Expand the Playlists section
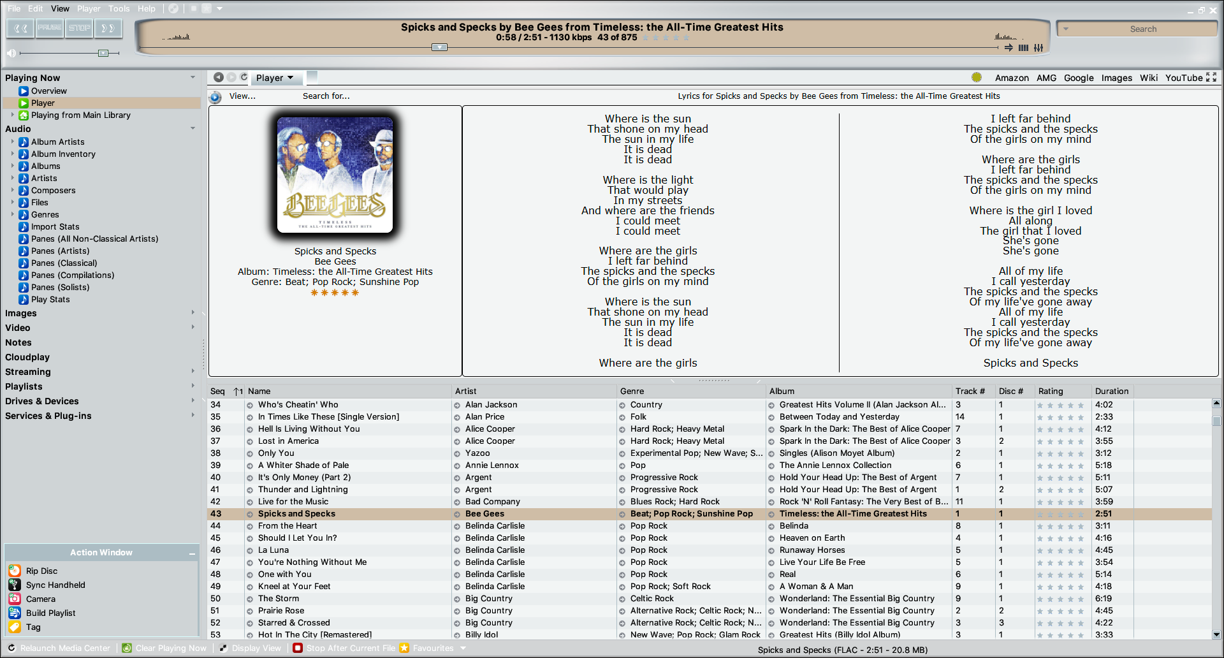The image size is (1224, 658). point(193,386)
